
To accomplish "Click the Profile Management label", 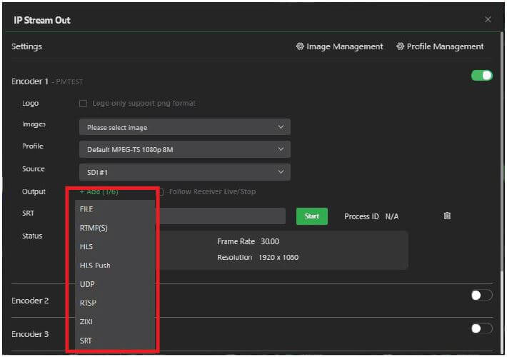I will click(x=446, y=46).
